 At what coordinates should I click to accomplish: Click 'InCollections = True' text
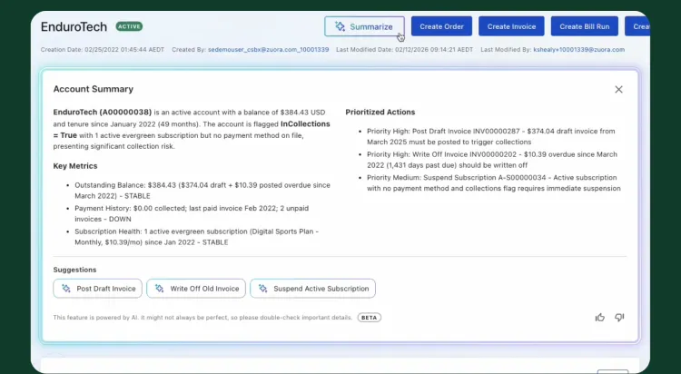192,130
